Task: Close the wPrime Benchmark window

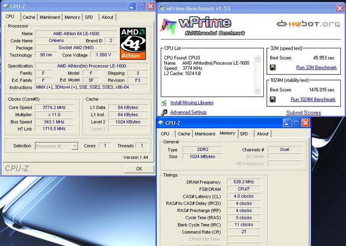Action: point(340,8)
